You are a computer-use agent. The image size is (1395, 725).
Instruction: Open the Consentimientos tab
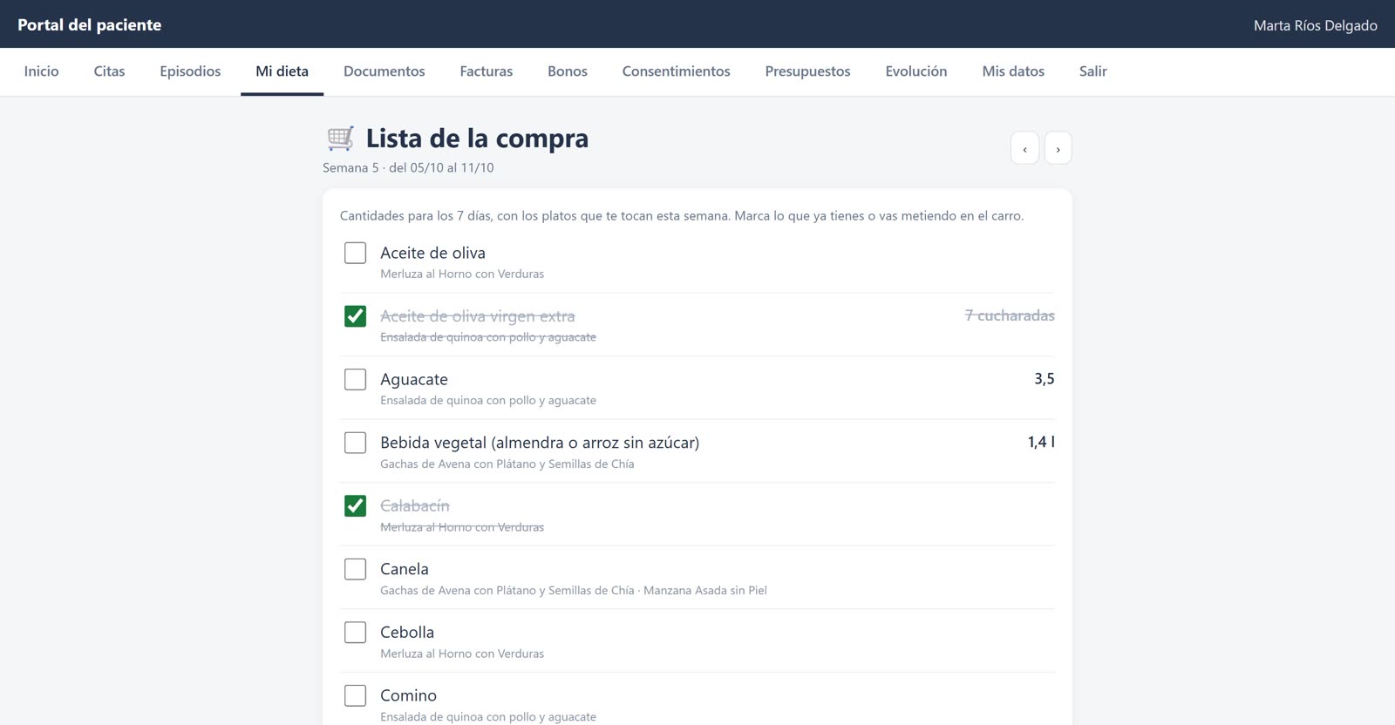(676, 71)
